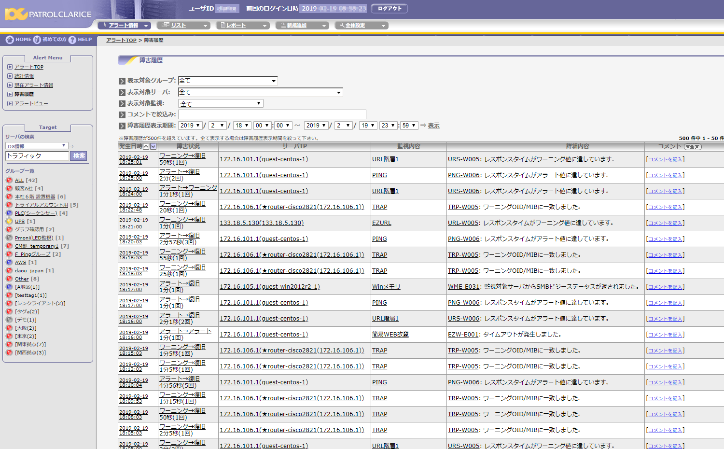Click the WME-E031 detail code link
This screenshot has width=724, height=449.
click(x=464, y=287)
